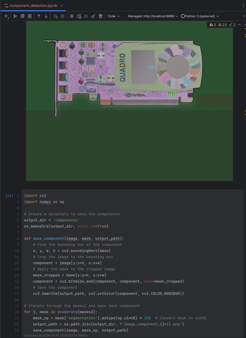This screenshot has width=246, height=338.
Task: Paste cell from clipboard
Action: [30, 16]
